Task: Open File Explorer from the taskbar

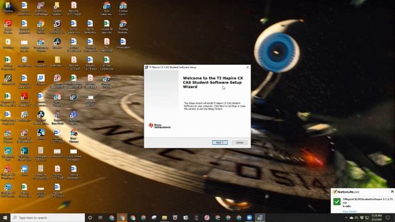Action: coord(165,218)
